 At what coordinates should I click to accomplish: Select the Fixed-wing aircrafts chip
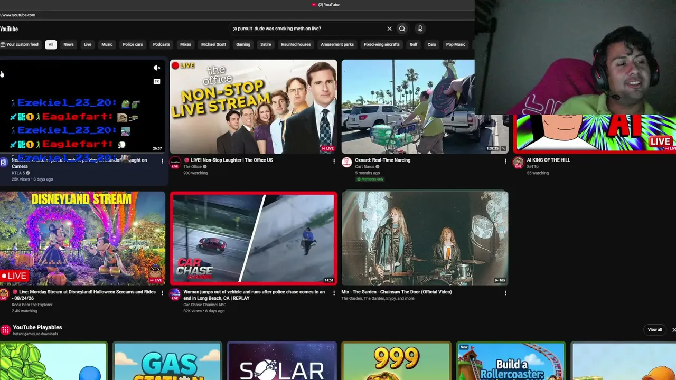click(381, 44)
